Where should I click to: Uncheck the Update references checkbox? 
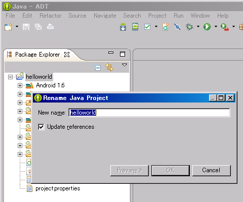pyautogui.click(x=41, y=127)
